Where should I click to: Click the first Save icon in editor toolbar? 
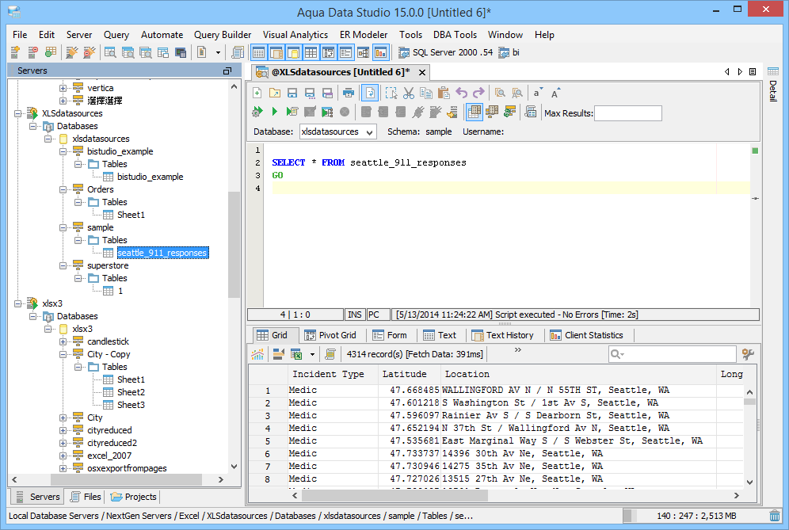[x=292, y=93]
